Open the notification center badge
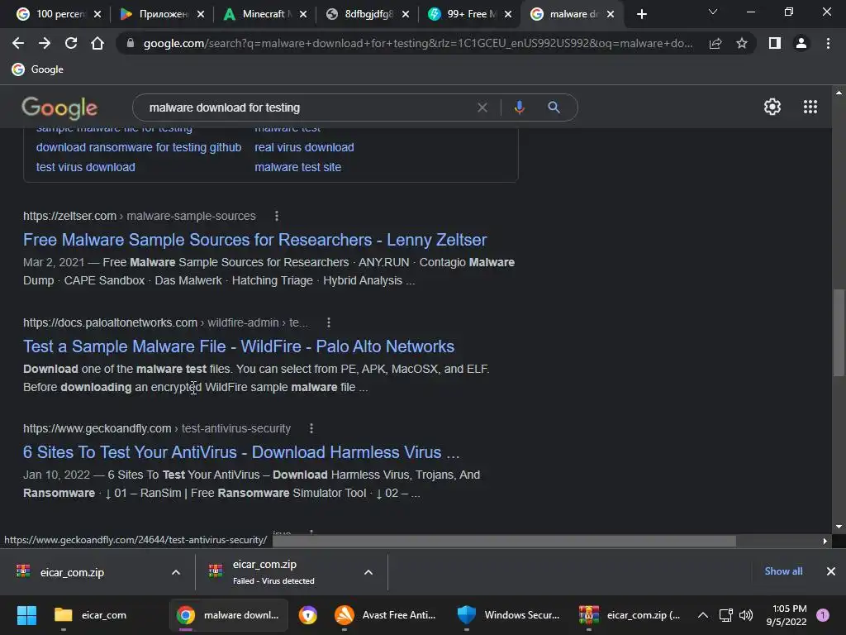 tap(823, 615)
